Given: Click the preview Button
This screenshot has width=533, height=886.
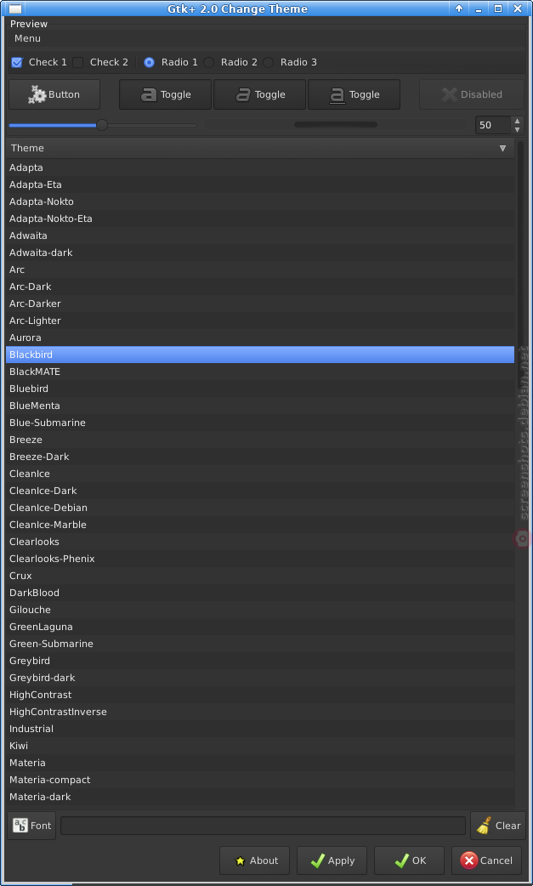Looking at the screenshot, I should point(54,94).
